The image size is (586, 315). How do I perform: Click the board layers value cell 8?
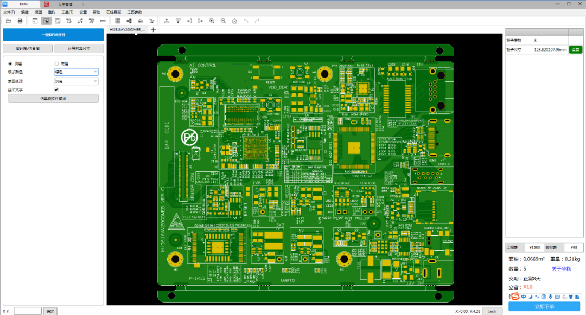(x=551, y=40)
